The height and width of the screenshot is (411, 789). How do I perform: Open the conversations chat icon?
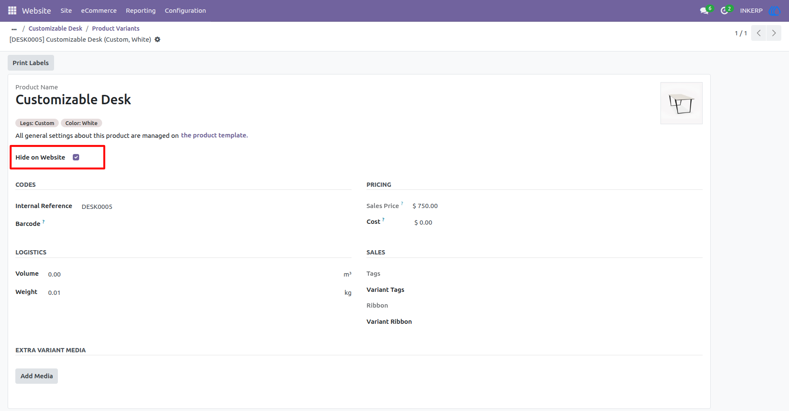point(704,11)
